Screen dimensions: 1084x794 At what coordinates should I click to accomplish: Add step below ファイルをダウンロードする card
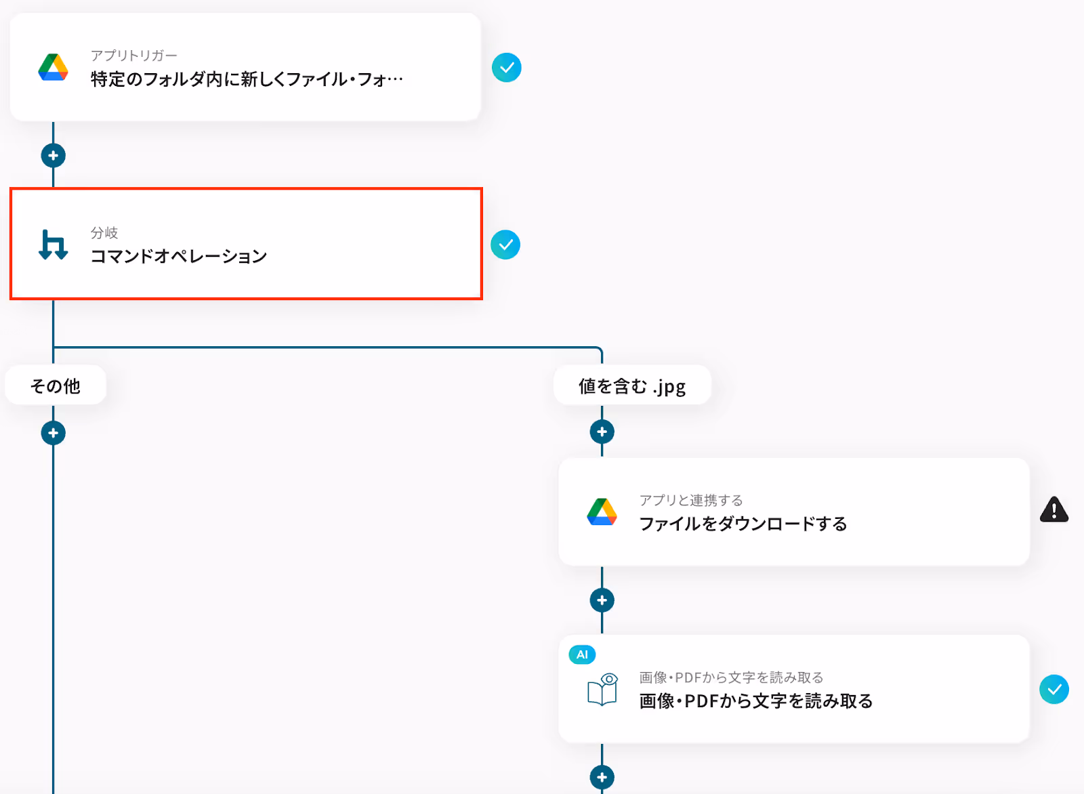click(x=602, y=600)
